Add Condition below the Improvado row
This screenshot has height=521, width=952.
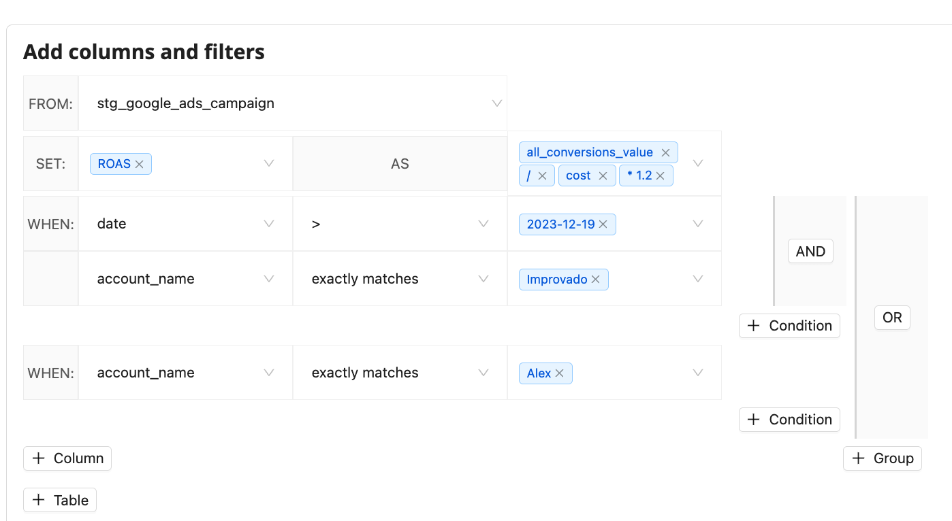(789, 326)
